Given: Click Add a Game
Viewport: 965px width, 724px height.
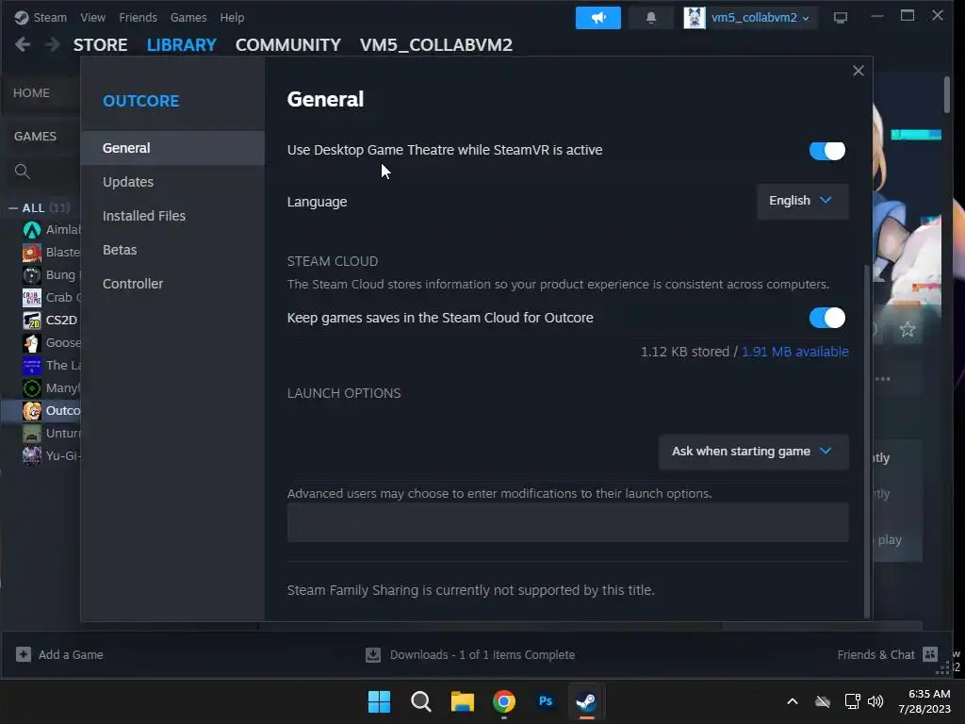Looking at the screenshot, I should pos(71,654).
